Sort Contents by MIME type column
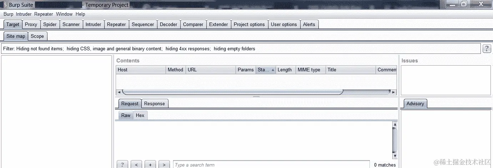The image size is (493, 168). (311, 70)
